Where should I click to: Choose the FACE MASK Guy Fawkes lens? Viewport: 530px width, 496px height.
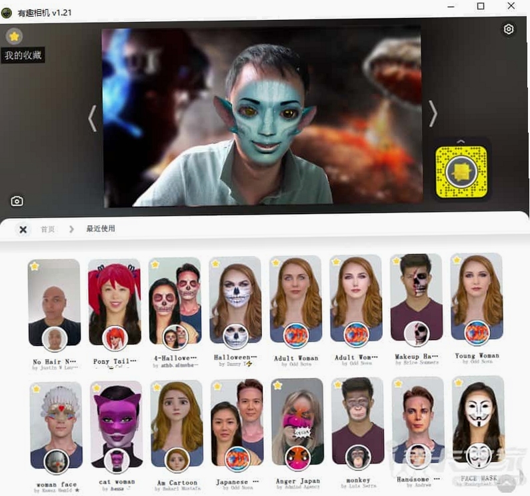pos(478,419)
